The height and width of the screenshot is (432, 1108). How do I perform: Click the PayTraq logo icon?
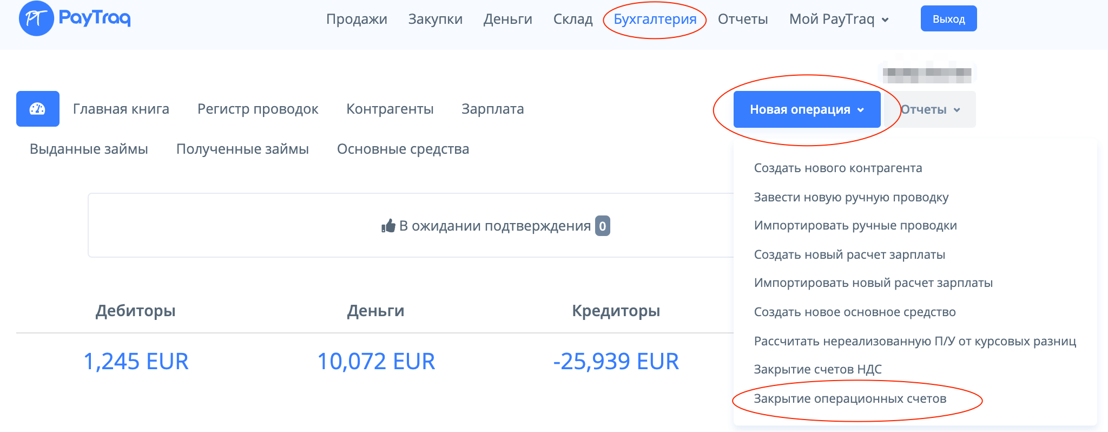point(36,18)
